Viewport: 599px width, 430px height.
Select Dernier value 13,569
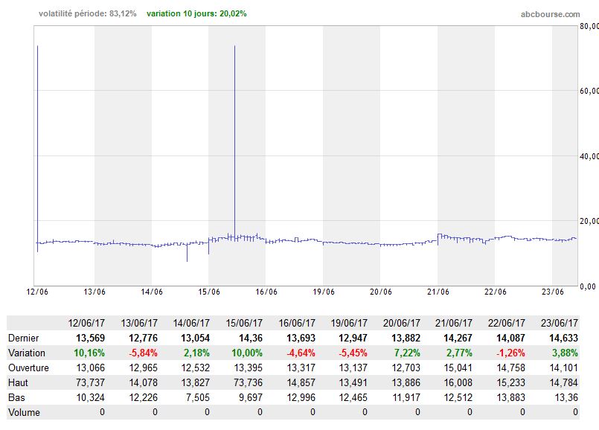tap(90, 338)
